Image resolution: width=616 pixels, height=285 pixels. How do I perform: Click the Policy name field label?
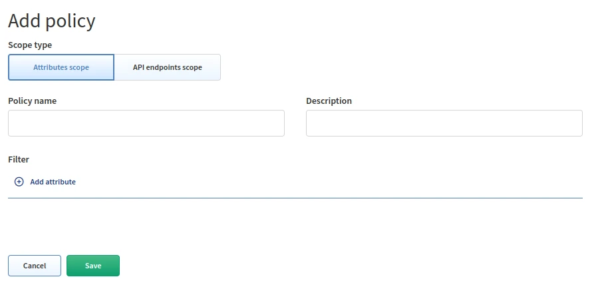click(x=32, y=101)
